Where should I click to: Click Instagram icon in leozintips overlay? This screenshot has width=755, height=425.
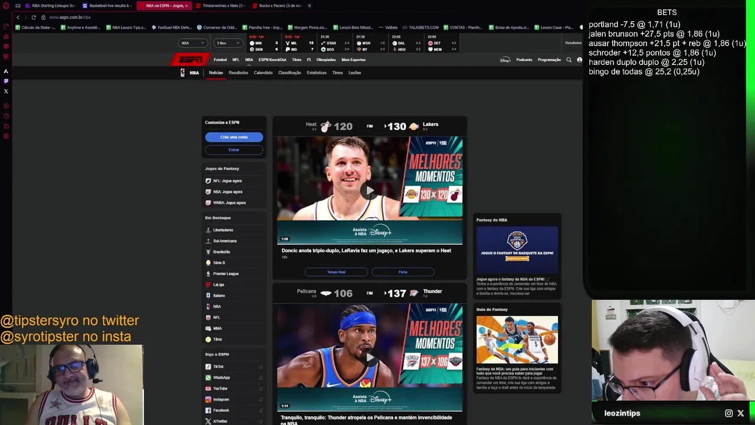point(729,413)
